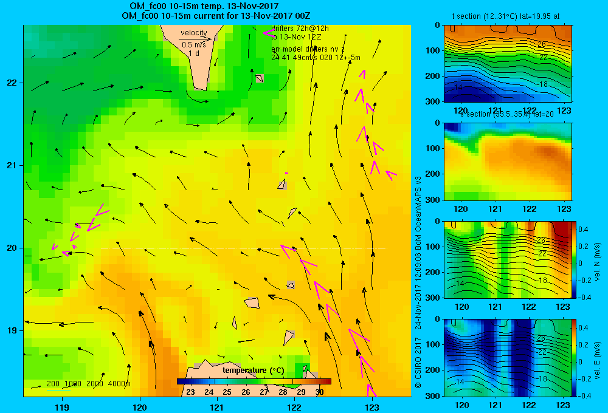Click the 'temperature (°C)' colorbar label
Image resolution: width=608 pixels, height=413 pixels.
(253, 370)
